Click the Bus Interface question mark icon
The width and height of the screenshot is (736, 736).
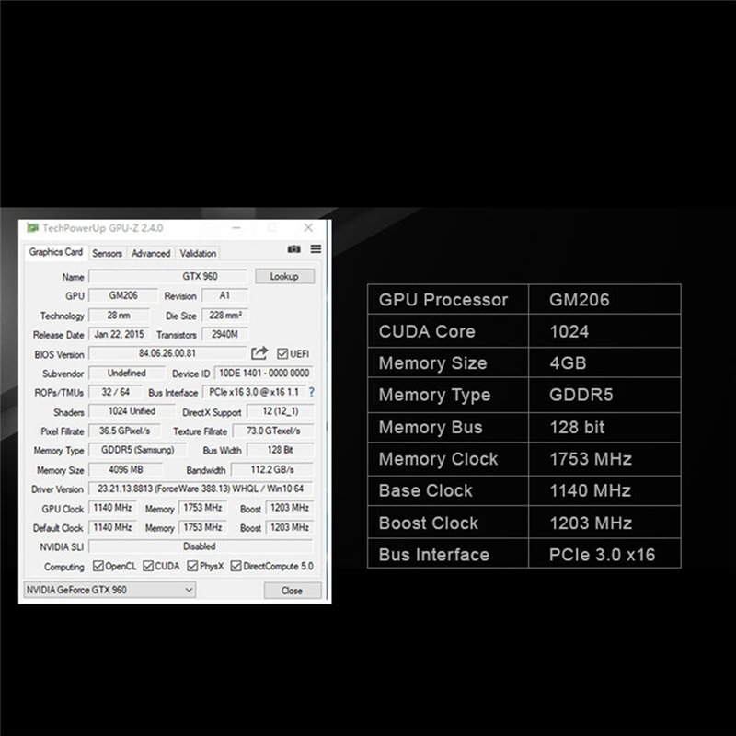tap(311, 392)
